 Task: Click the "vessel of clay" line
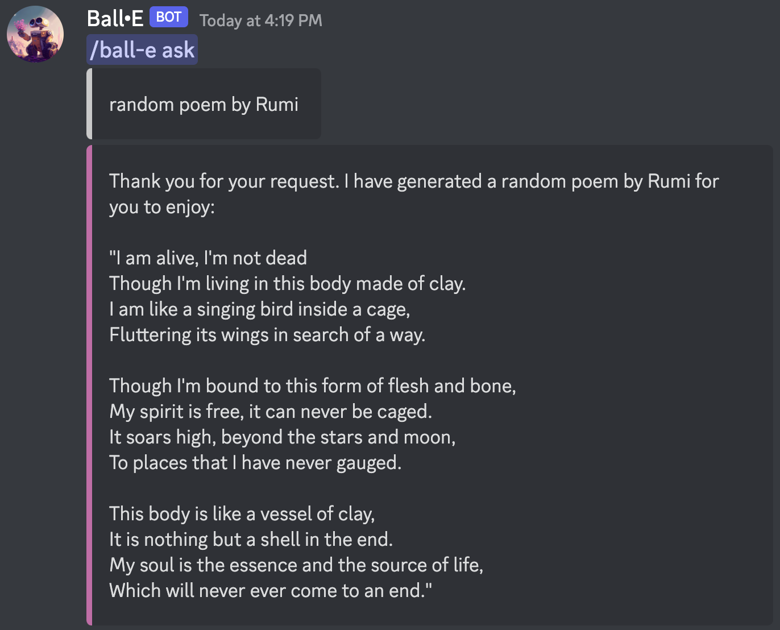click(242, 514)
